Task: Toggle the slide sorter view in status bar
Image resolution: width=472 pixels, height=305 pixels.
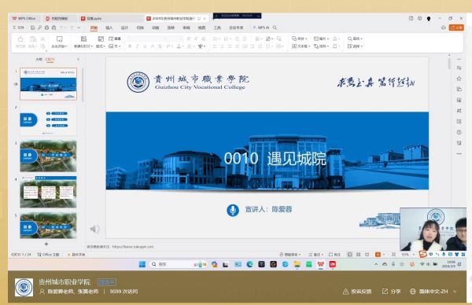Action: tap(358, 255)
